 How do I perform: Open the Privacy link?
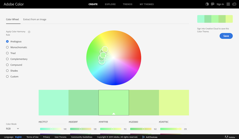[x=47, y=137]
